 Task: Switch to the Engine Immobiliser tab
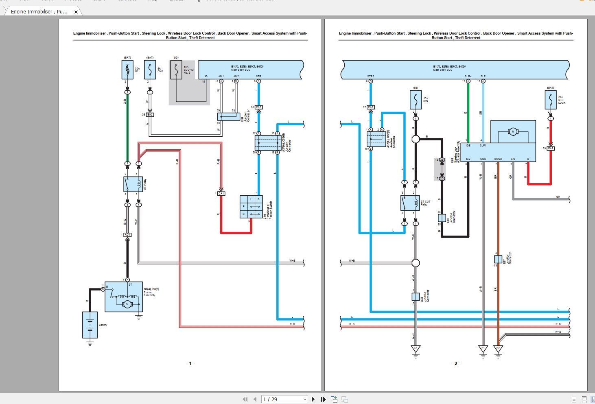click(39, 12)
